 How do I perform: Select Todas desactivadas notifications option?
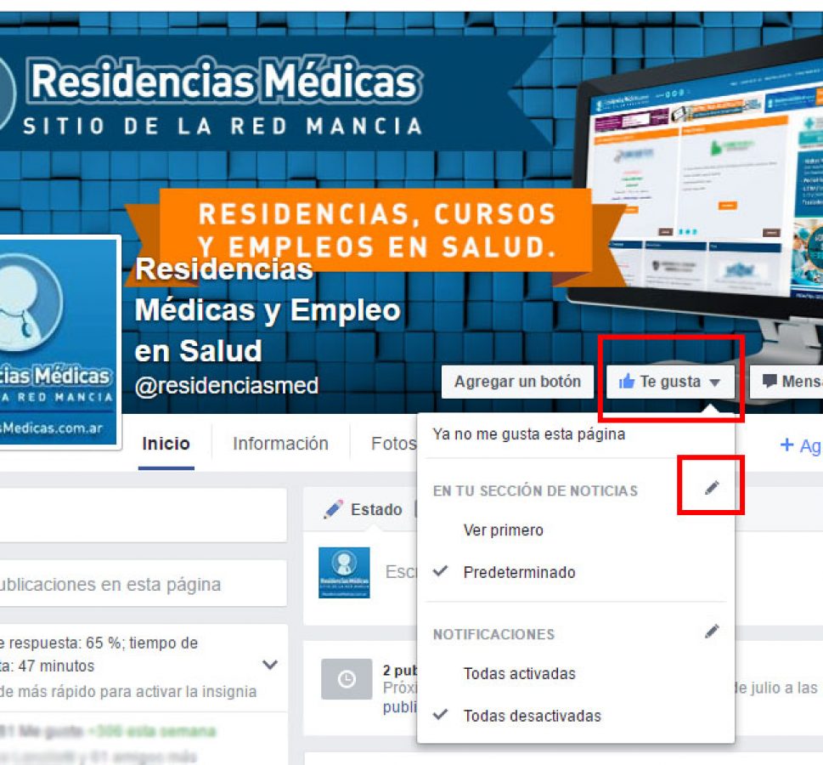tap(532, 716)
